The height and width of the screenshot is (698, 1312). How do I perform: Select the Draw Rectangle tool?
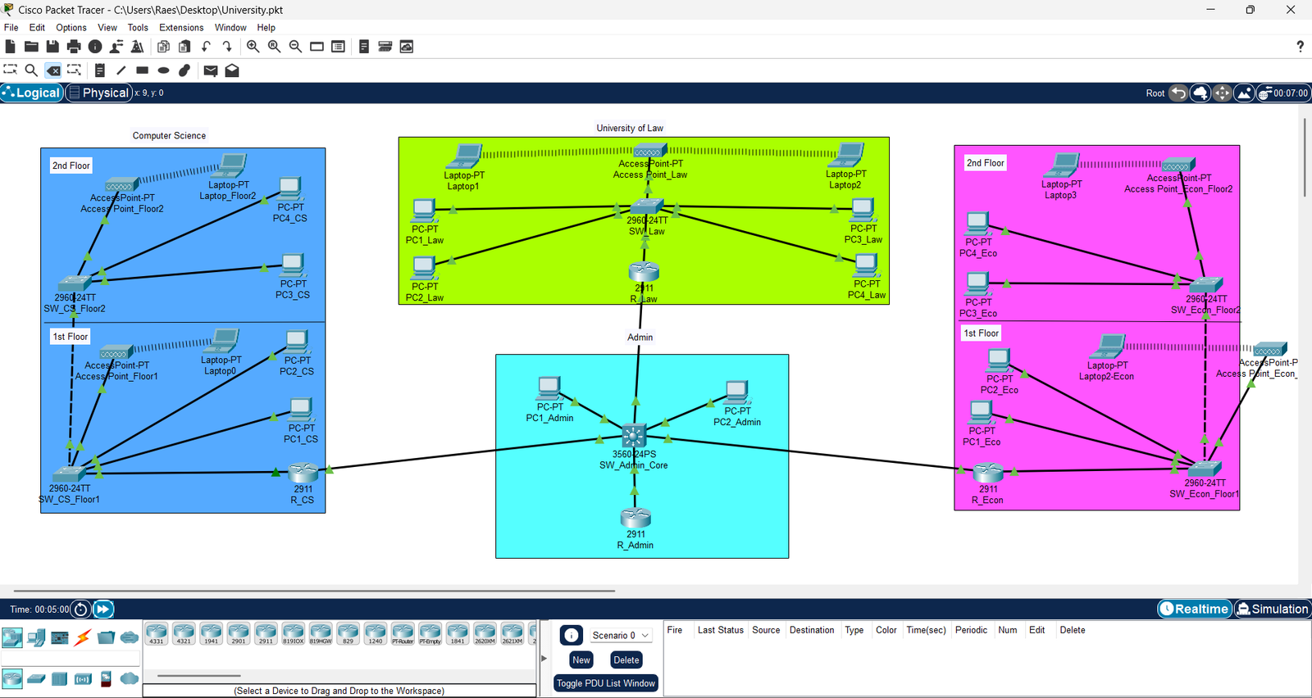coord(142,70)
